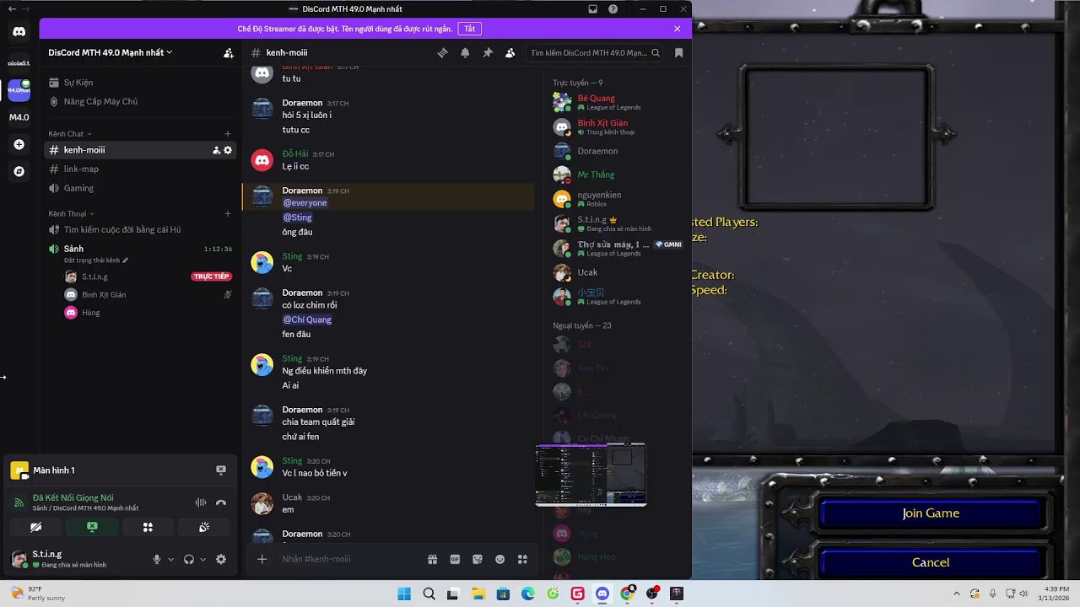Viewport: 1080px width, 607px height.
Task: Open emoji picker in message bar
Action: point(499,559)
